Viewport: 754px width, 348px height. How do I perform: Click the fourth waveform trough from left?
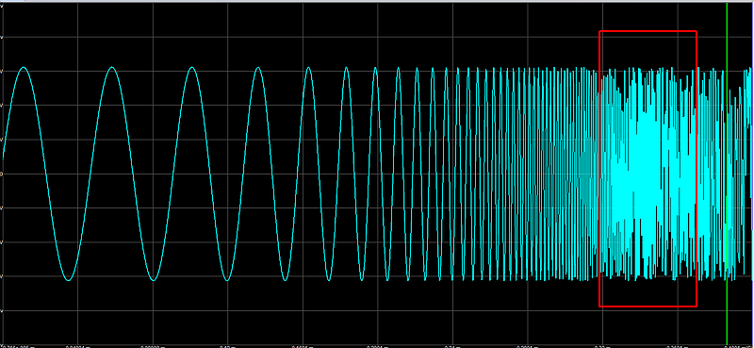[285, 279]
